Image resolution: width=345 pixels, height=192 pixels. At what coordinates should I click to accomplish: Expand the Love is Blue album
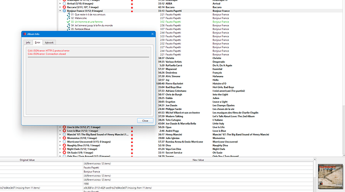[x=60, y=131]
